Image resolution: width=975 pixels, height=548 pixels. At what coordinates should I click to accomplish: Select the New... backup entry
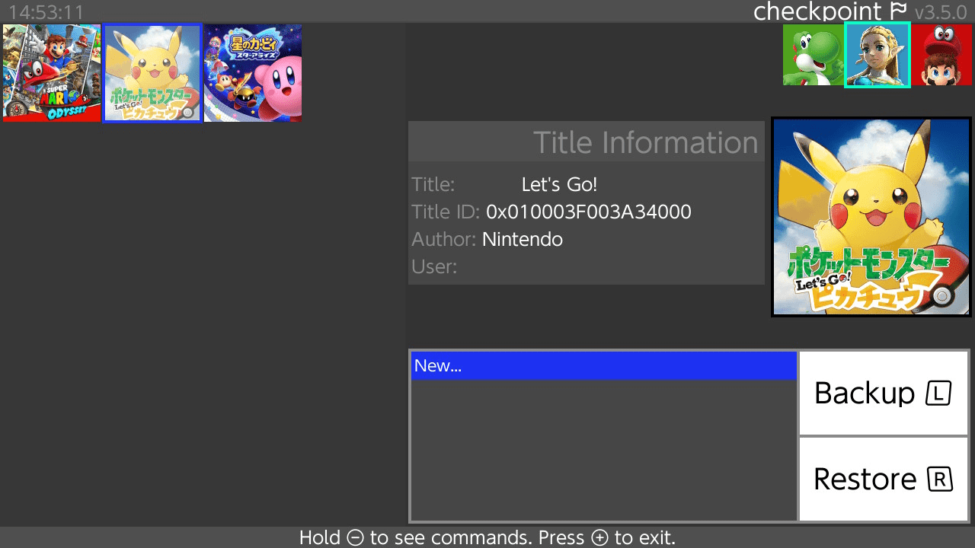click(x=604, y=366)
